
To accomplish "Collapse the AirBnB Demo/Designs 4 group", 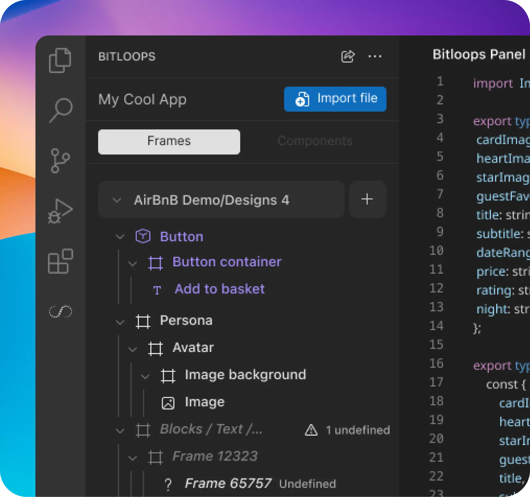I will pyautogui.click(x=117, y=199).
